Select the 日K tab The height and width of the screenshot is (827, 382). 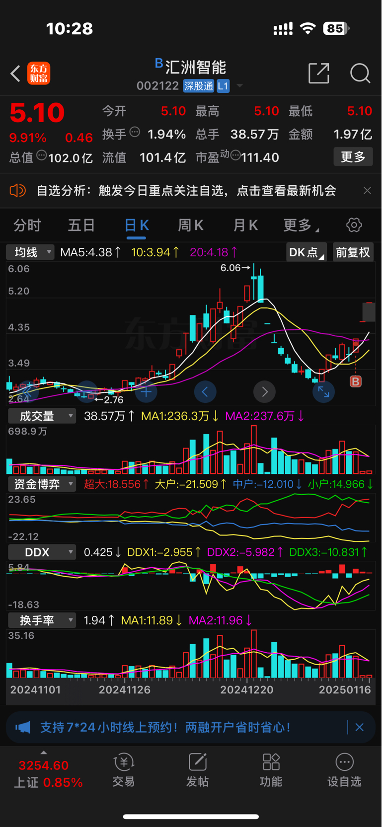click(x=137, y=226)
